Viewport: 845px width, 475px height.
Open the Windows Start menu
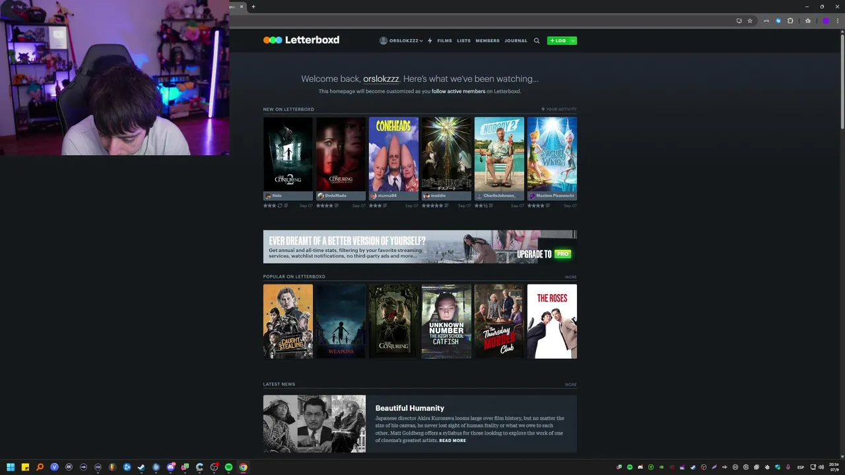pyautogui.click(x=11, y=467)
